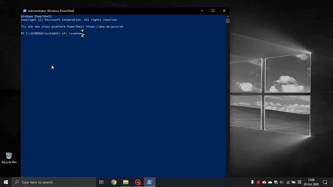The image size is (333, 187).
Task: Minimize the PowerShell window
Action: pyautogui.click(x=202, y=11)
